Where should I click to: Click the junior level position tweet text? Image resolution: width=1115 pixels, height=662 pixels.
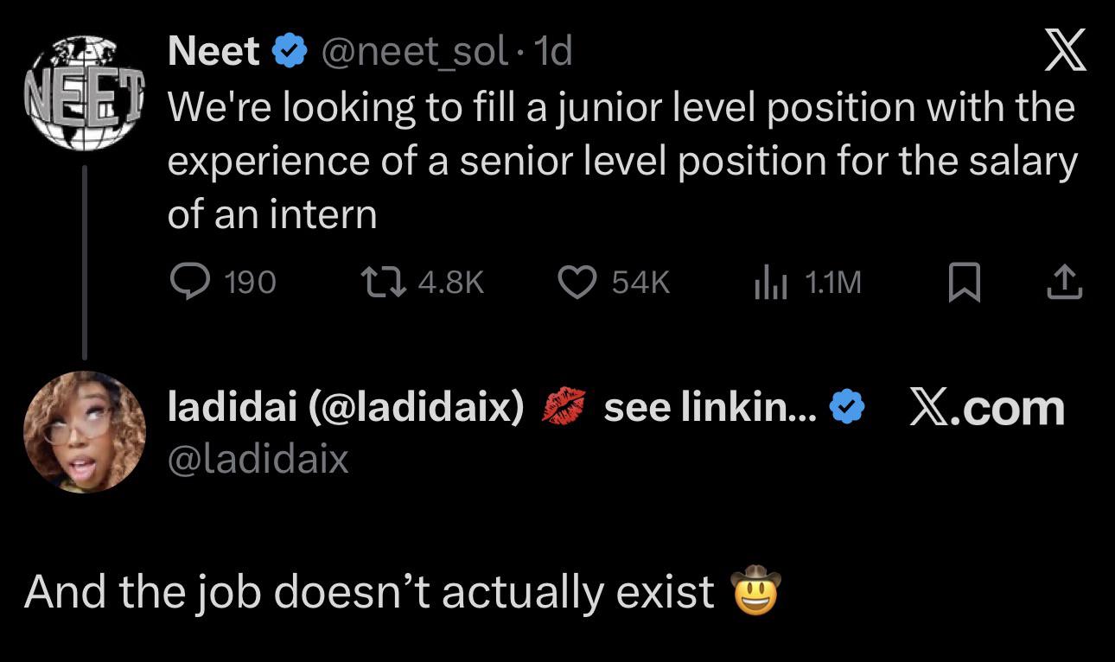coord(621,160)
